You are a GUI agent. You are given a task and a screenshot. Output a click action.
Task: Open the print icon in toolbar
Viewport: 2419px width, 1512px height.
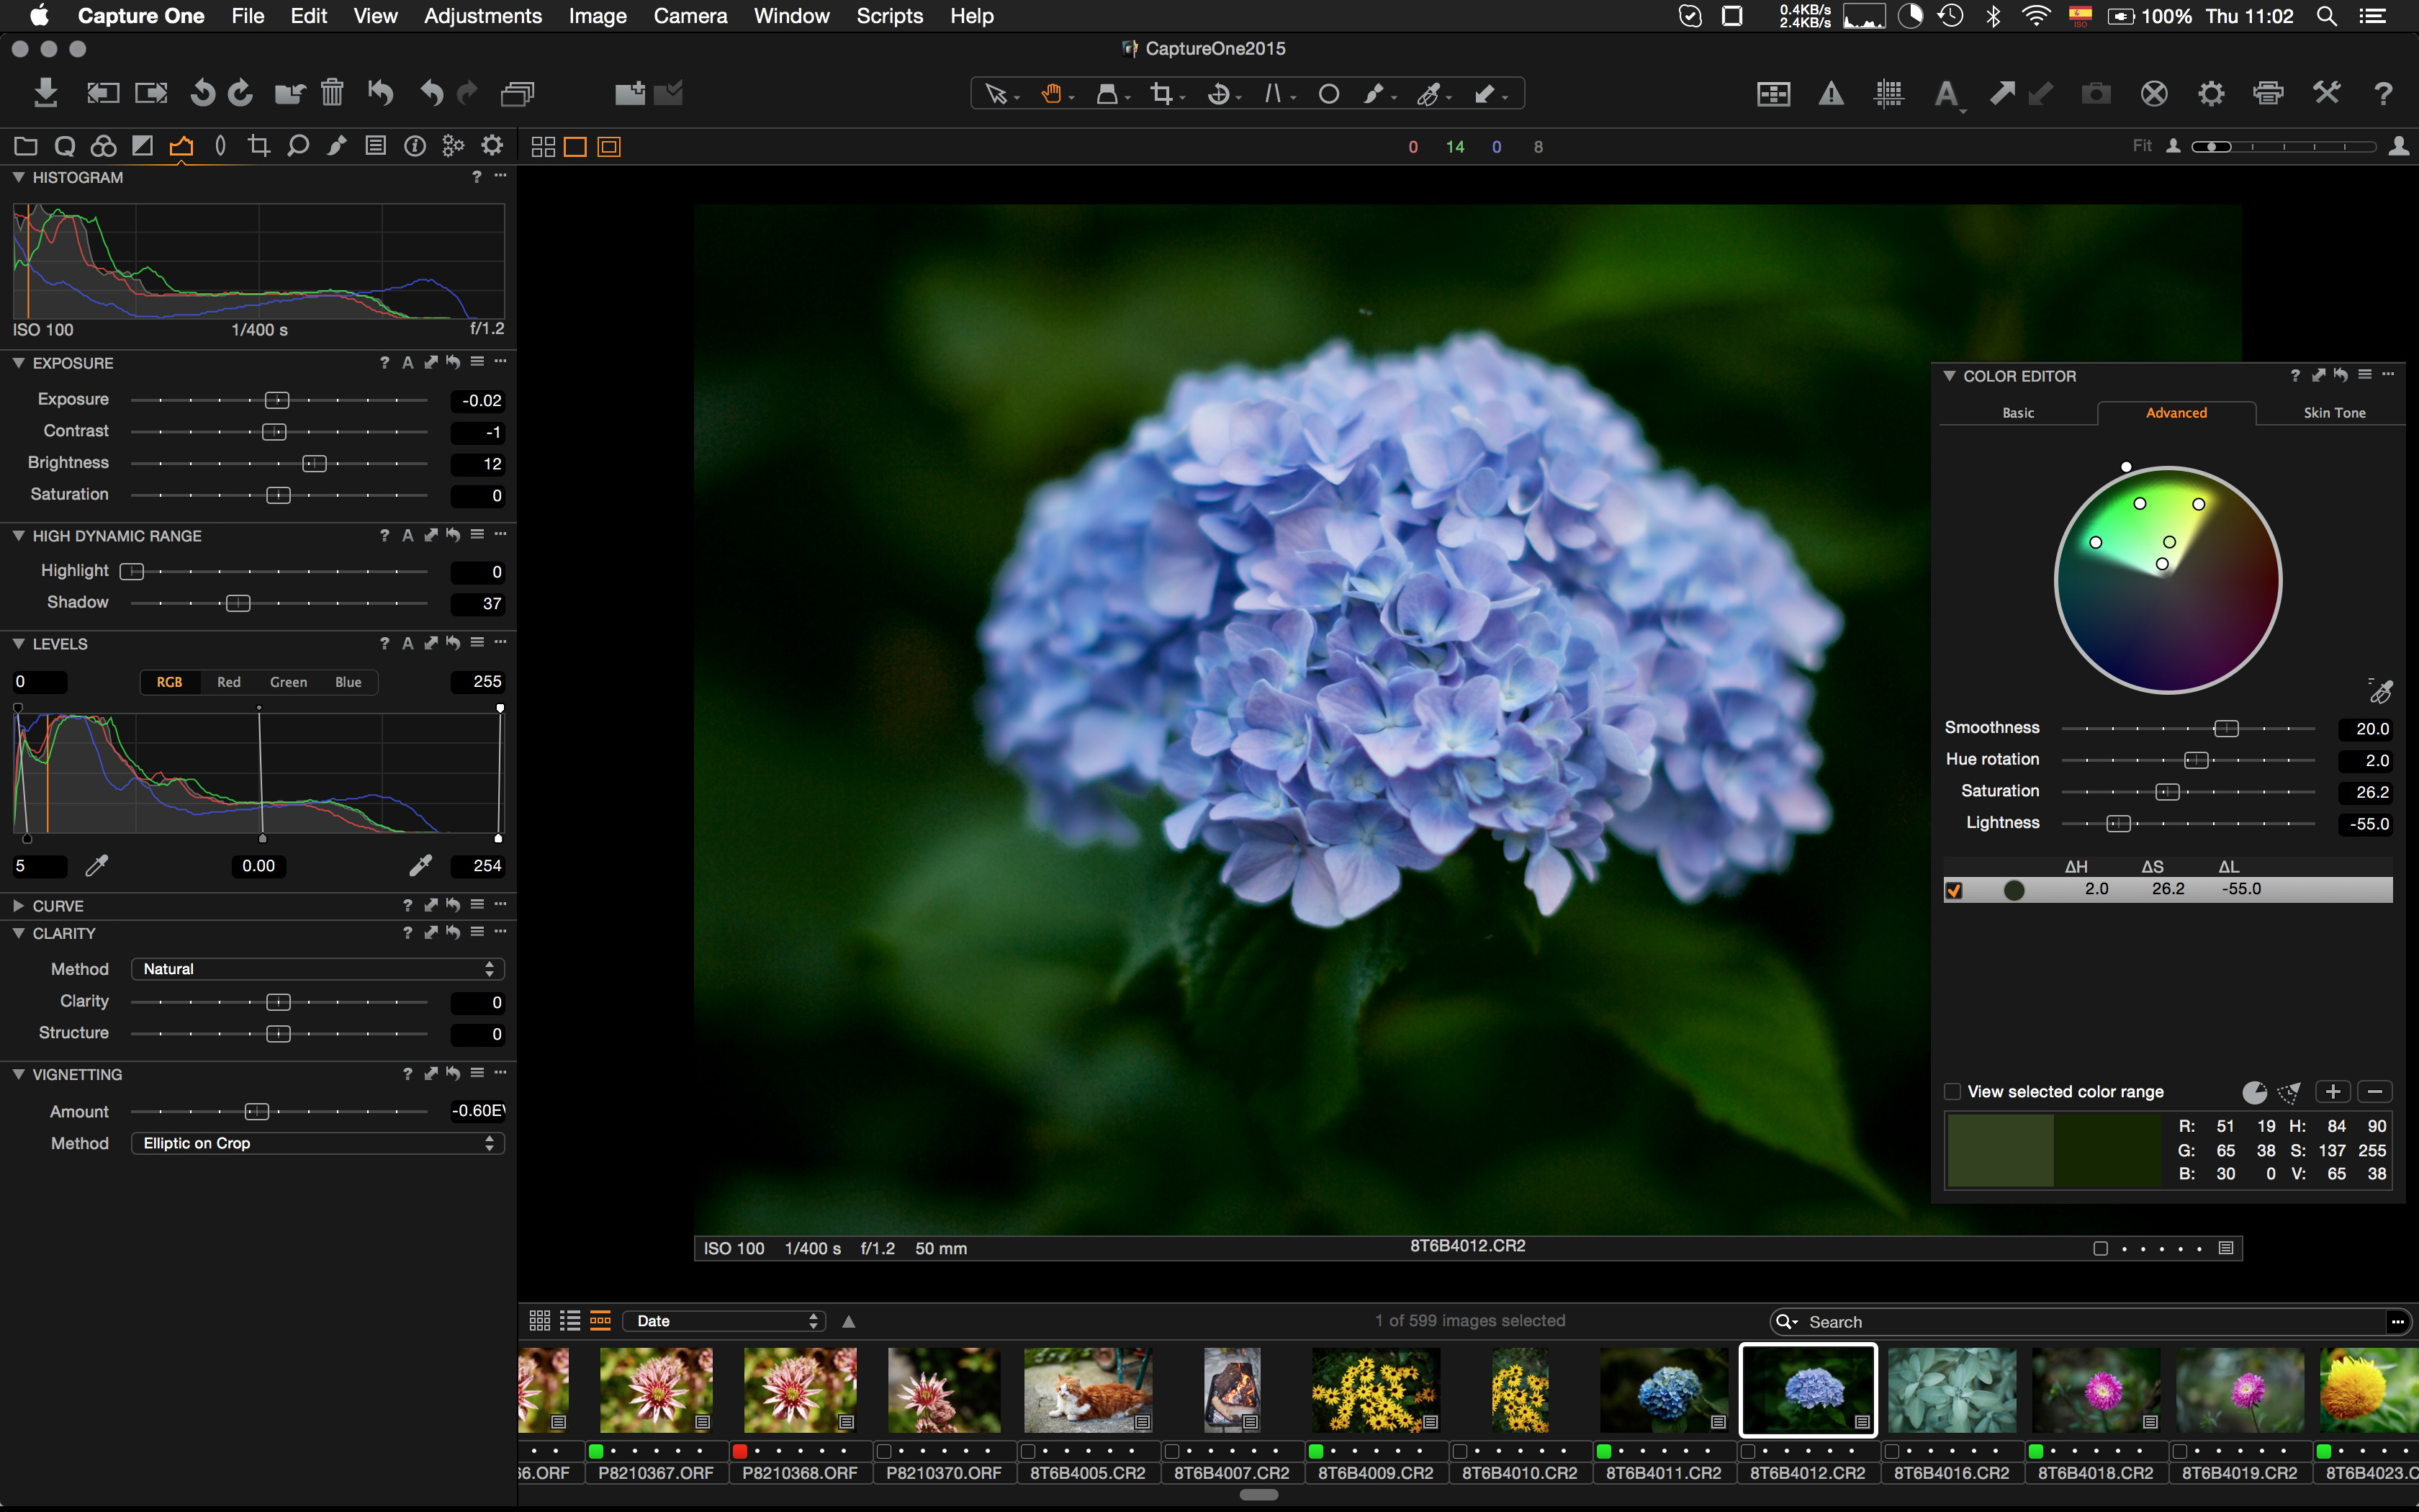pyautogui.click(x=2268, y=94)
